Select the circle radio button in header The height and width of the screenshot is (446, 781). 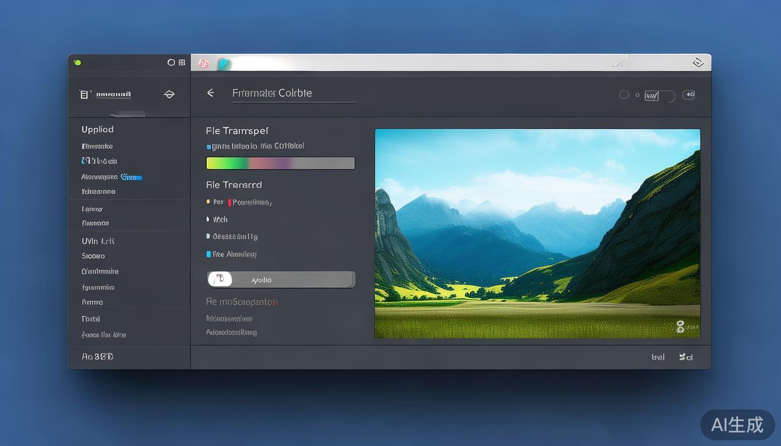click(624, 95)
